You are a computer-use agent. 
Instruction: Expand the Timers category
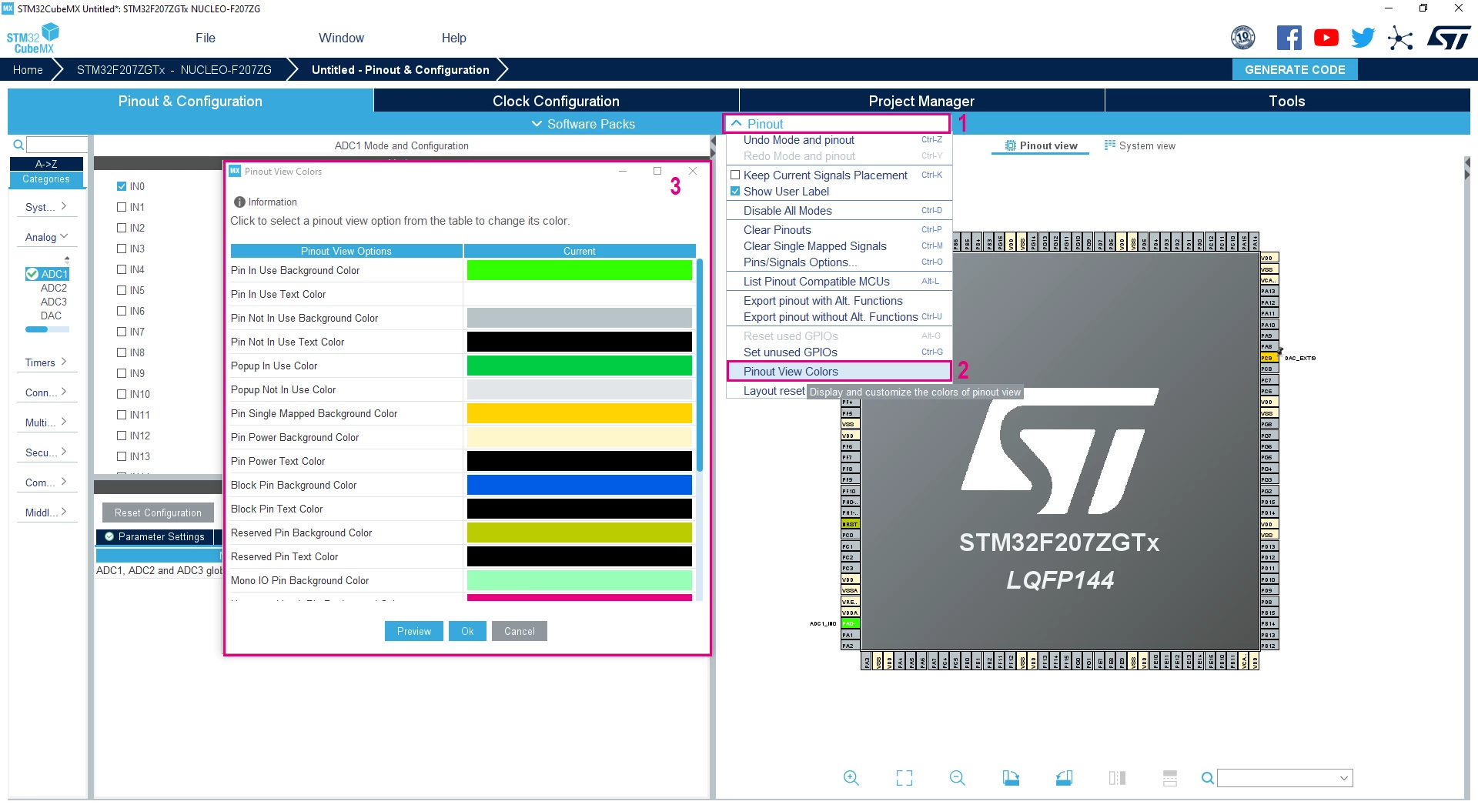[x=45, y=362]
